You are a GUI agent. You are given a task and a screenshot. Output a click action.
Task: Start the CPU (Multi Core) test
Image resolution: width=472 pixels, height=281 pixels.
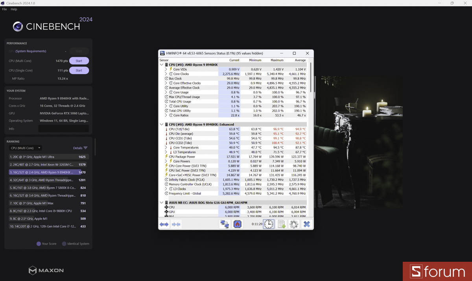(79, 61)
